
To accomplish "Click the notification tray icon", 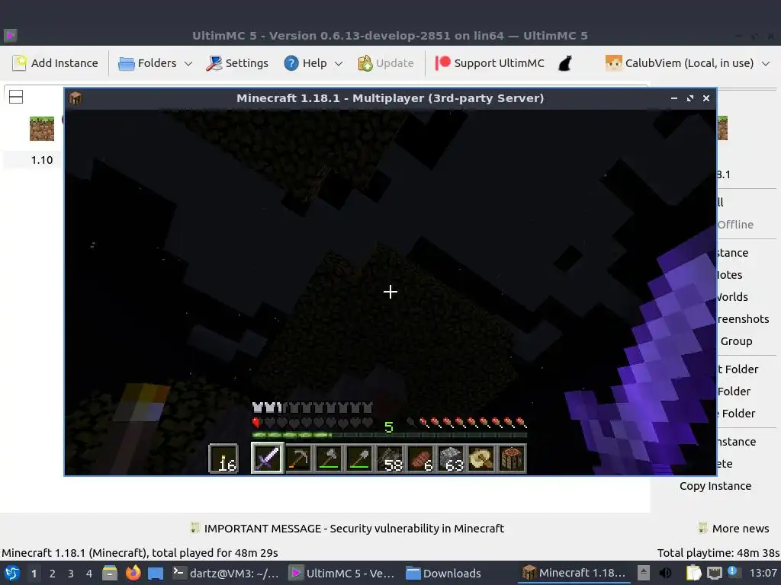I will [733, 572].
